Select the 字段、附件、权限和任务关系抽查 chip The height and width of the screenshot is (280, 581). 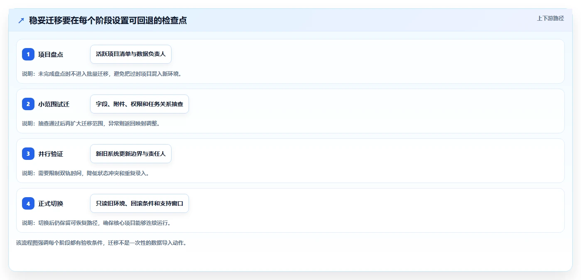(x=140, y=104)
